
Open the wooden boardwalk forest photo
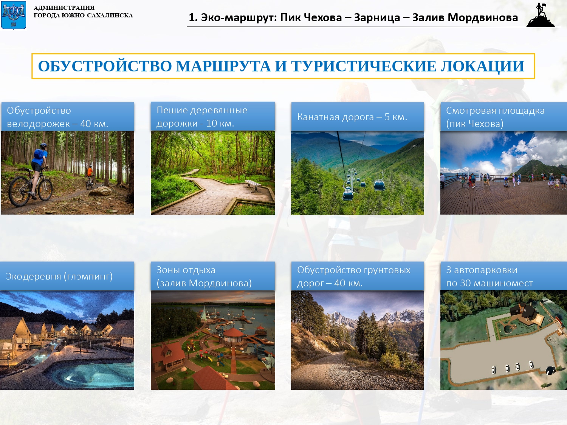pos(213,173)
